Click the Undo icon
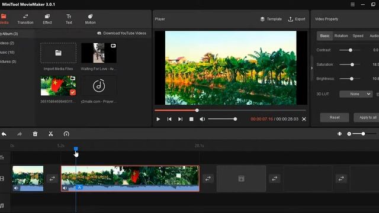This screenshot has width=379, height=213. [x=4, y=134]
